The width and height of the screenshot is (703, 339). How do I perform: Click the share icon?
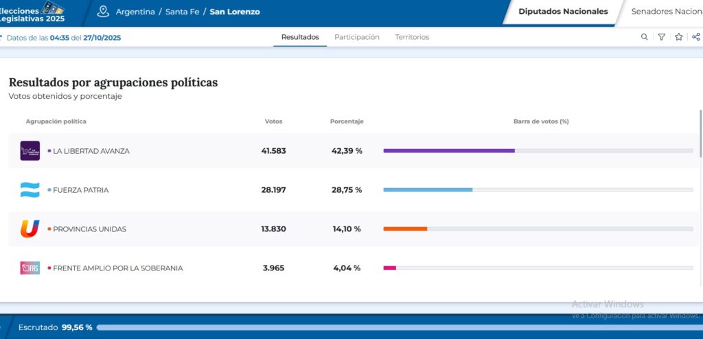pos(695,37)
